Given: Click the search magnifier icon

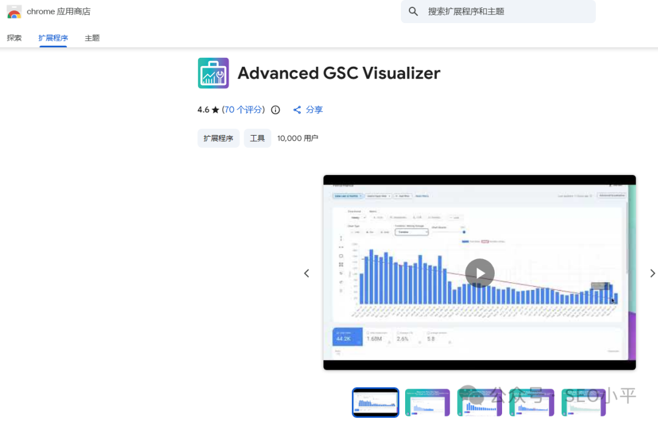Looking at the screenshot, I should click(x=413, y=12).
